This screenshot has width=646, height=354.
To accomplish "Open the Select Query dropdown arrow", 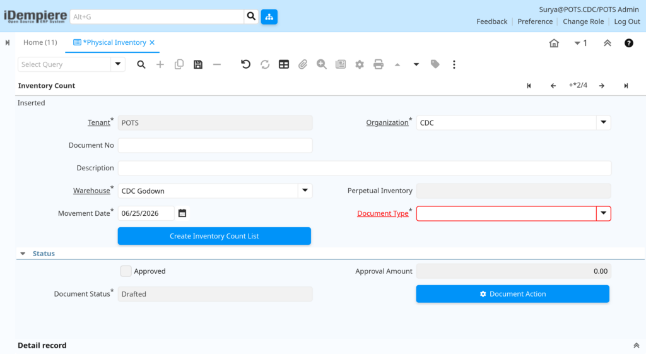I will click(x=118, y=64).
